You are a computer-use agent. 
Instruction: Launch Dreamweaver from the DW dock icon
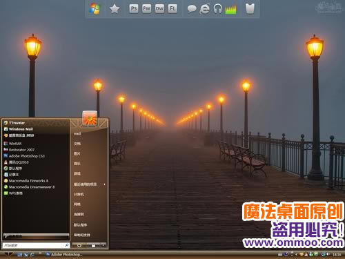point(159,9)
